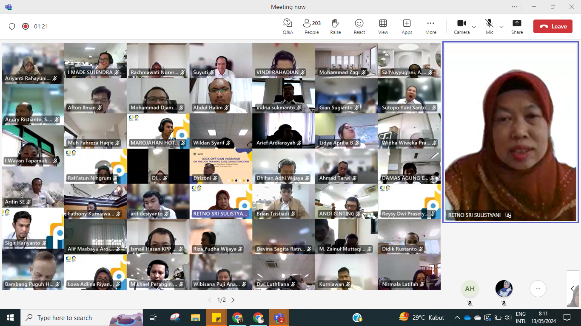
Task: Click the recording indicator icon
Action: 26,26
